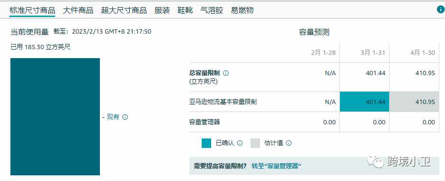Open the 气溶胶 tab
445x181 pixels.
(212, 10)
